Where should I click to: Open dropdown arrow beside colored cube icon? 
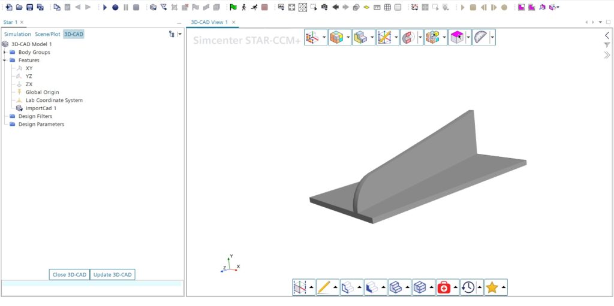tap(348, 38)
